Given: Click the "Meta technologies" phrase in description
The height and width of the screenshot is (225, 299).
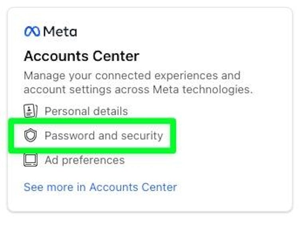Looking at the screenshot, I should 203,89.
